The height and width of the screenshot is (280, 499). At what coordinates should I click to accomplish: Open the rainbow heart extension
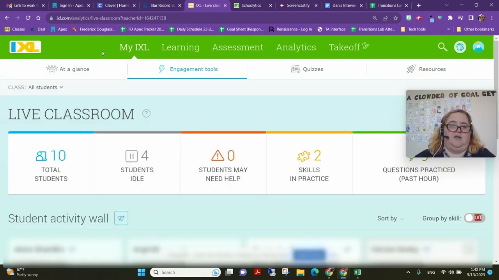click(x=440, y=18)
